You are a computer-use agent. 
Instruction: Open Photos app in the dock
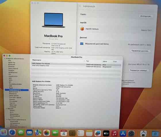(x=47, y=133)
